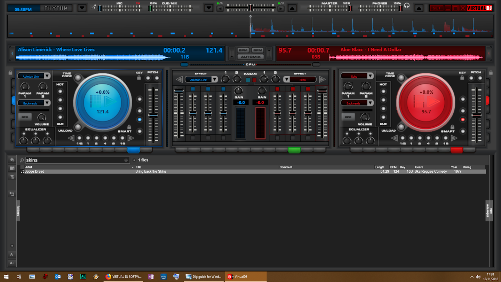Open left deck Ableton Link effect dropdown
The image size is (501, 282).
47,76
